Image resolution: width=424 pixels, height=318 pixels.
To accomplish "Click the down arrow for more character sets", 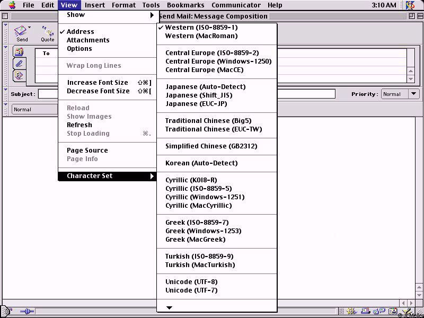I will click(x=169, y=308).
